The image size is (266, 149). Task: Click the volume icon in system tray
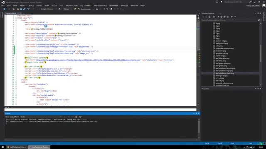tap(254, 147)
